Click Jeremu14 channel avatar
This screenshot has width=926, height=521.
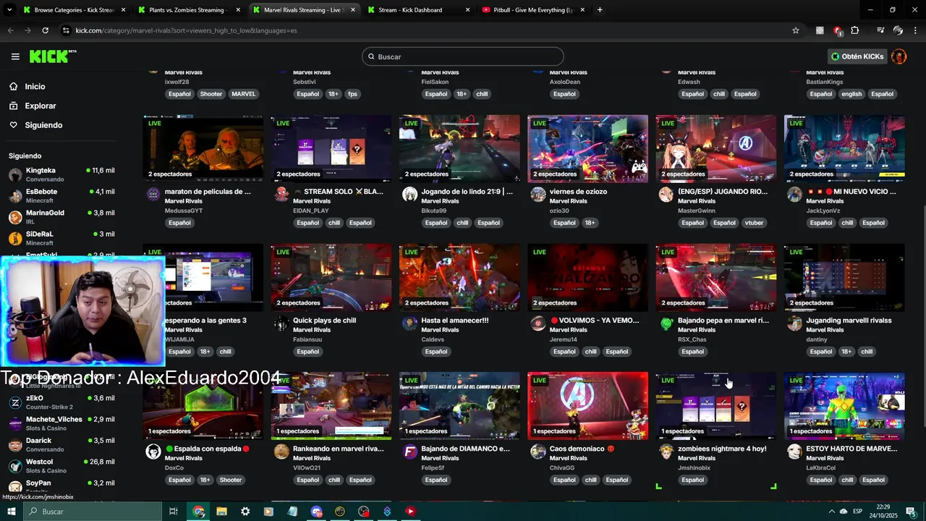point(538,323)
